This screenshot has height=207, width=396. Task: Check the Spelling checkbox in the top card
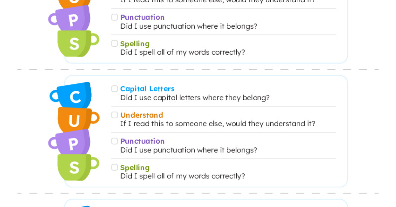pyautogui.click(x=115, y=43)
